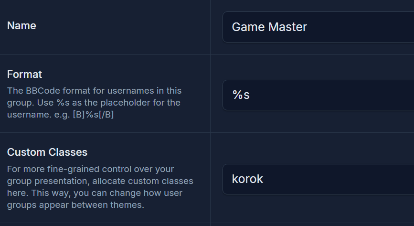Click the phrase 'groups appear between themes'
This screenshot has height=226, width=414.
pyautogui.click(x=75, y=205)
